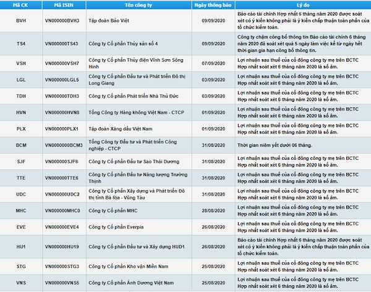Click ISIN code VN000000PLX1
Viewport: 371px width, 292px height.
[61, 129]
